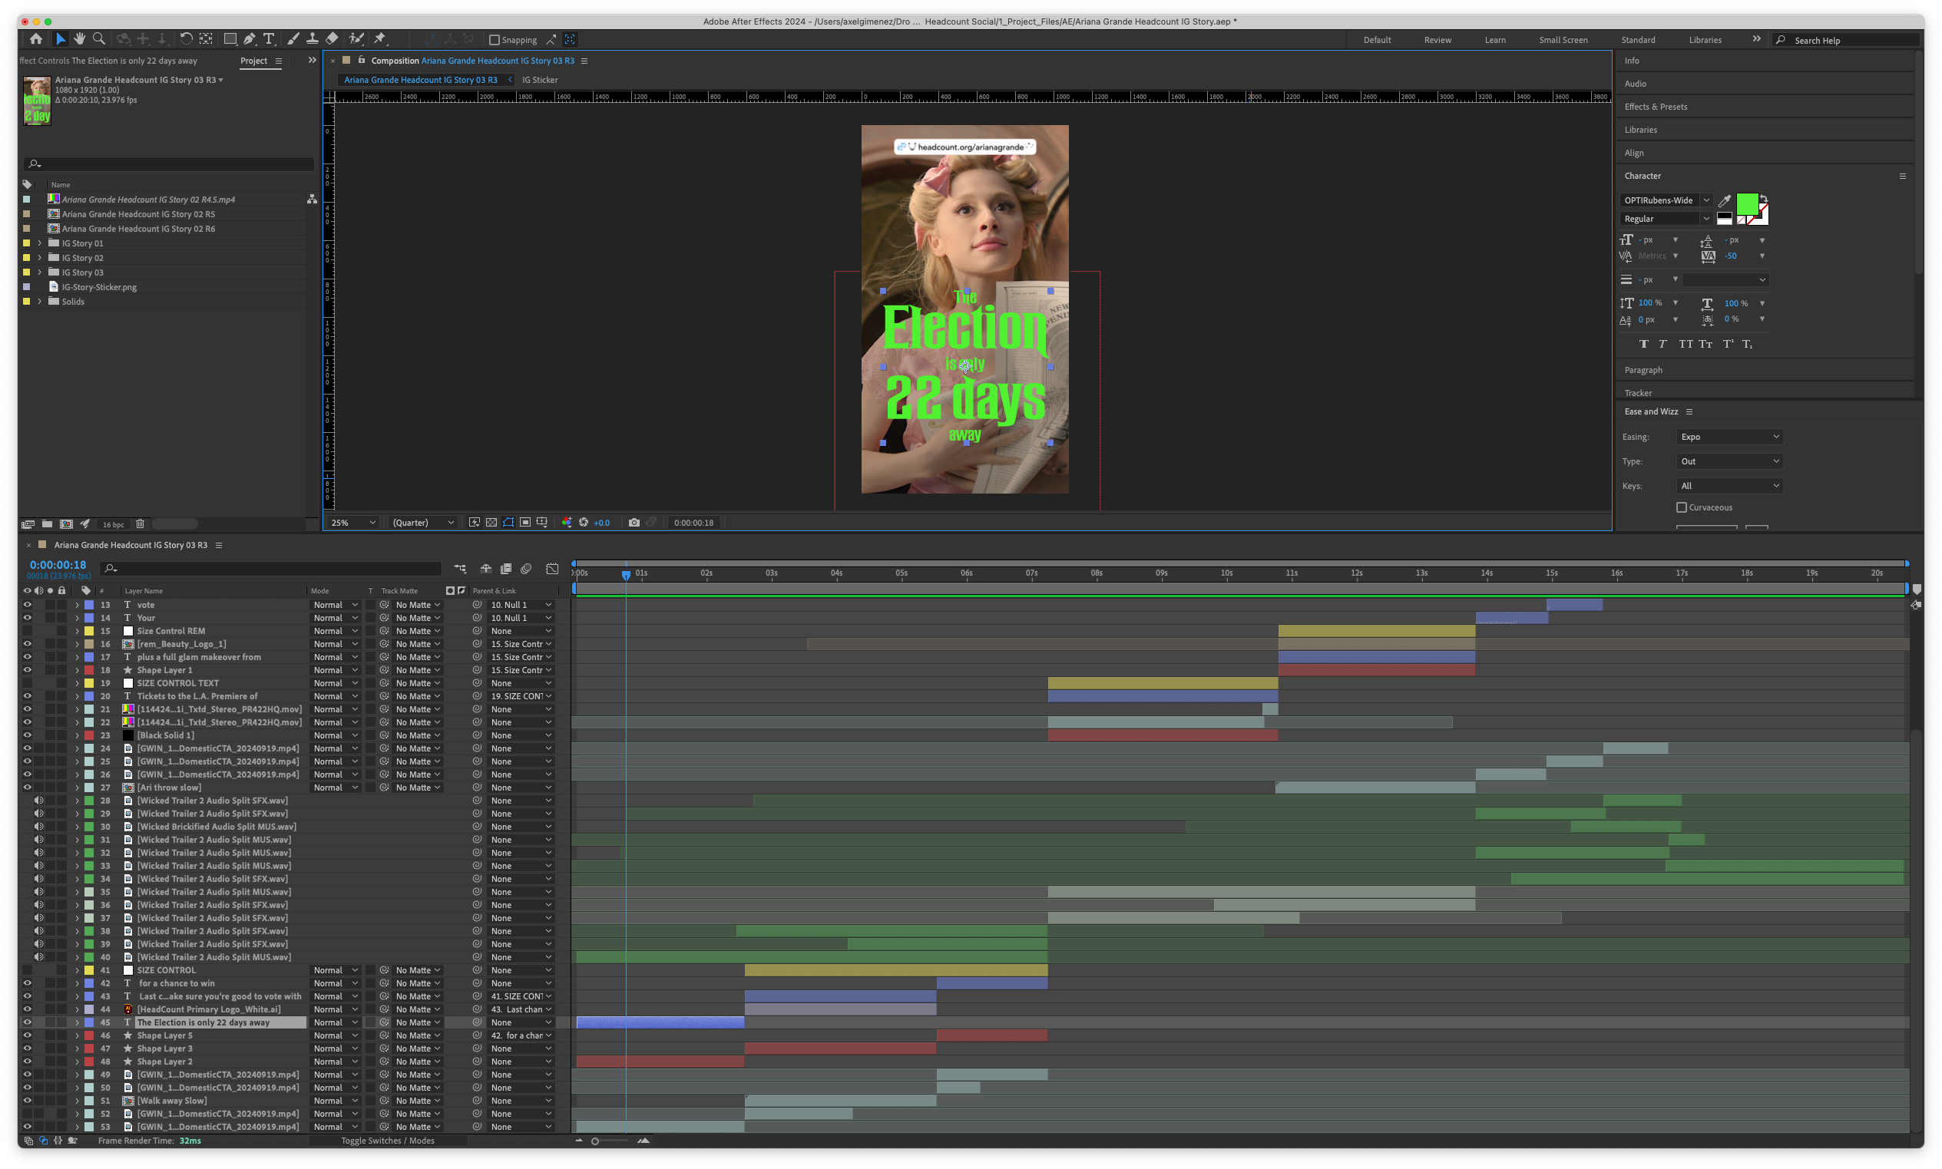
Task: Switch to the Default workspace
Action: coord(1376,40)
